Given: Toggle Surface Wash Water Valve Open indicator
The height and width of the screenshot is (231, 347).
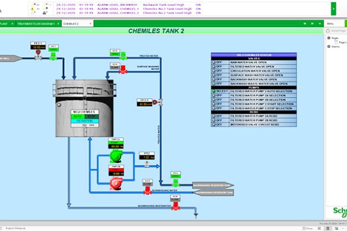Looking at the screenshot, I should 214,75.
